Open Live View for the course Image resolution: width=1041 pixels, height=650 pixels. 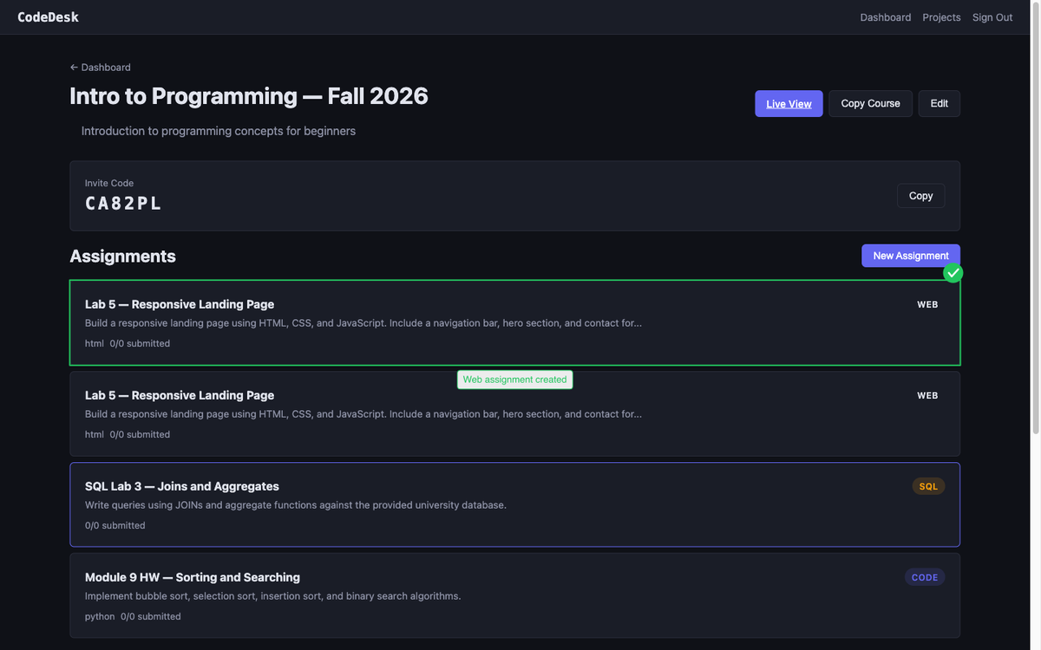pos(789,104)
